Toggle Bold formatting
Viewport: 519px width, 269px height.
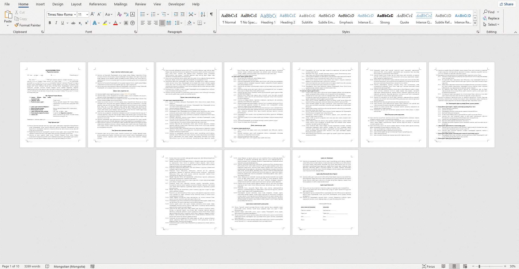coord(50,23)
